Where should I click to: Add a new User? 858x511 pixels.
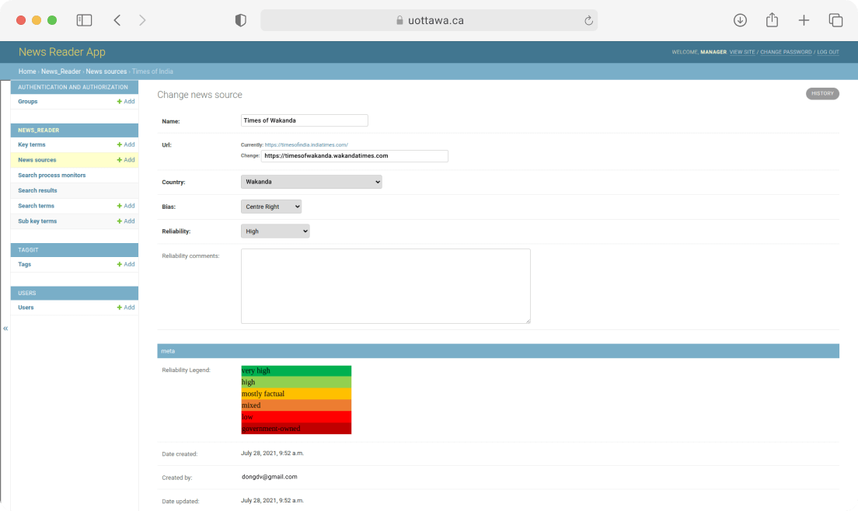point(126,308)
